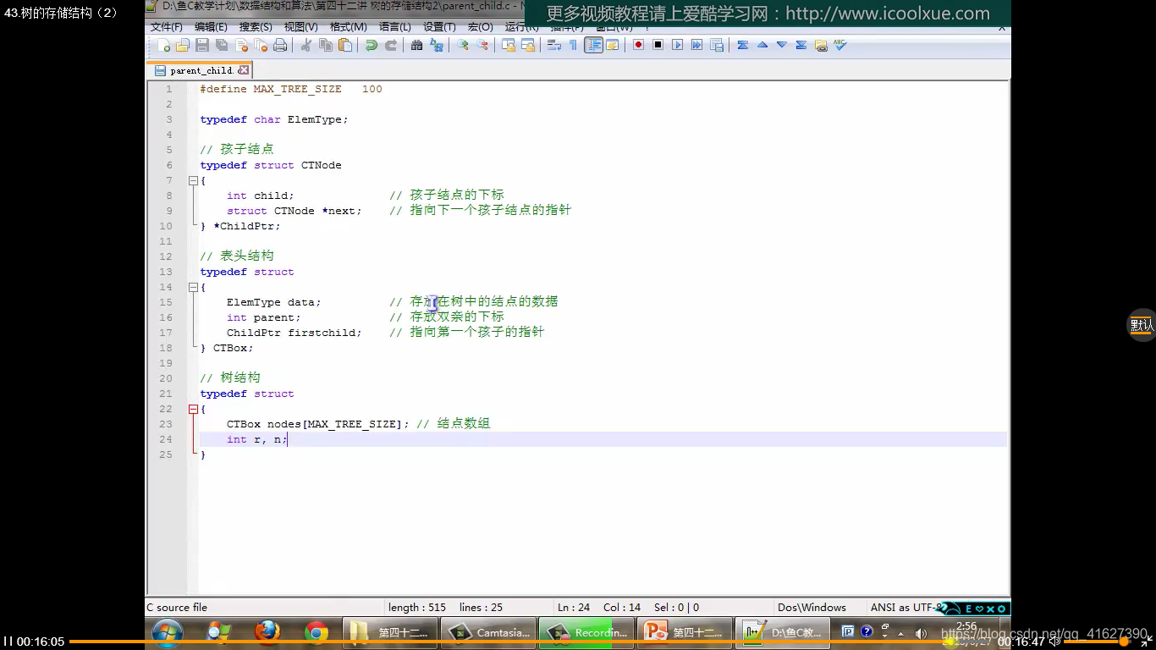Start macro recording with red dot
Viewport: 1156px width, 650px height.
[x=638, y=46]
